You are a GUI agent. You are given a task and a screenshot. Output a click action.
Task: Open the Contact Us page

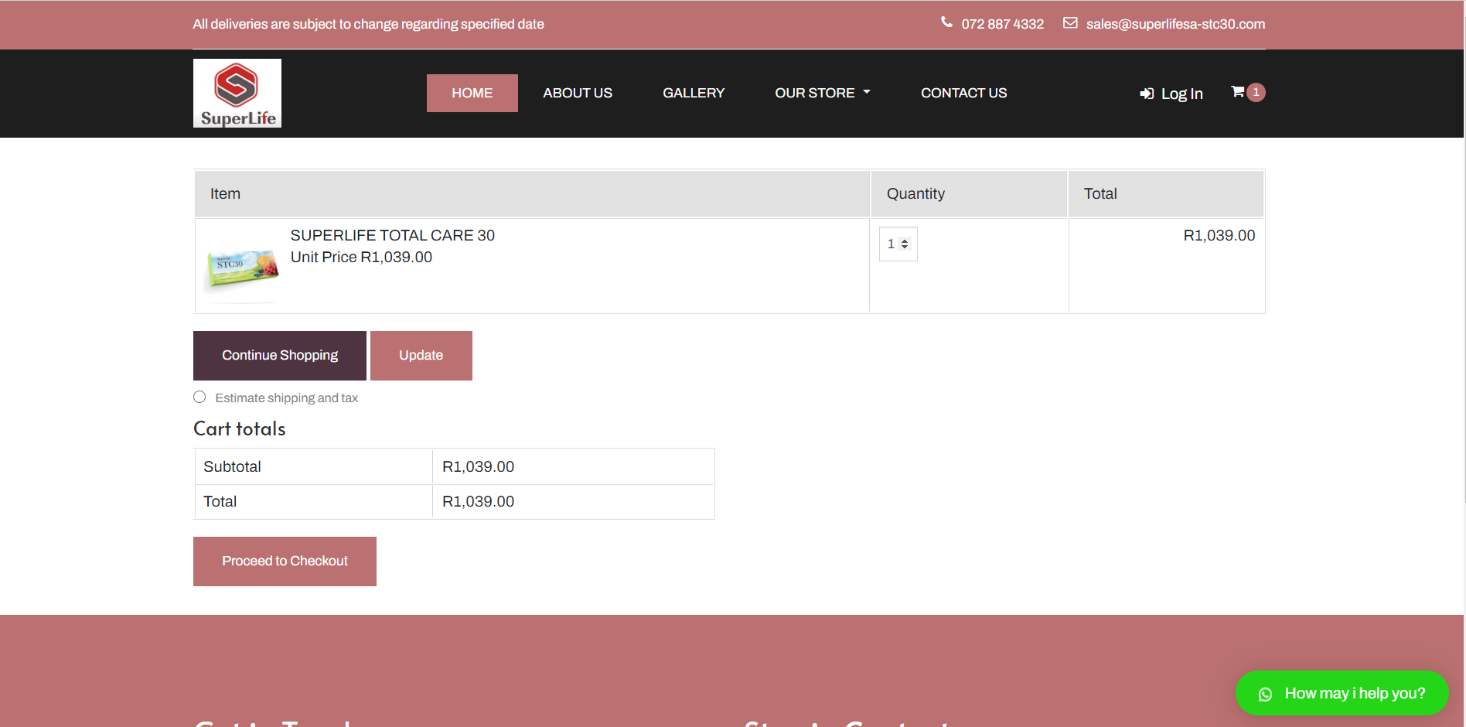pos(963,93)
